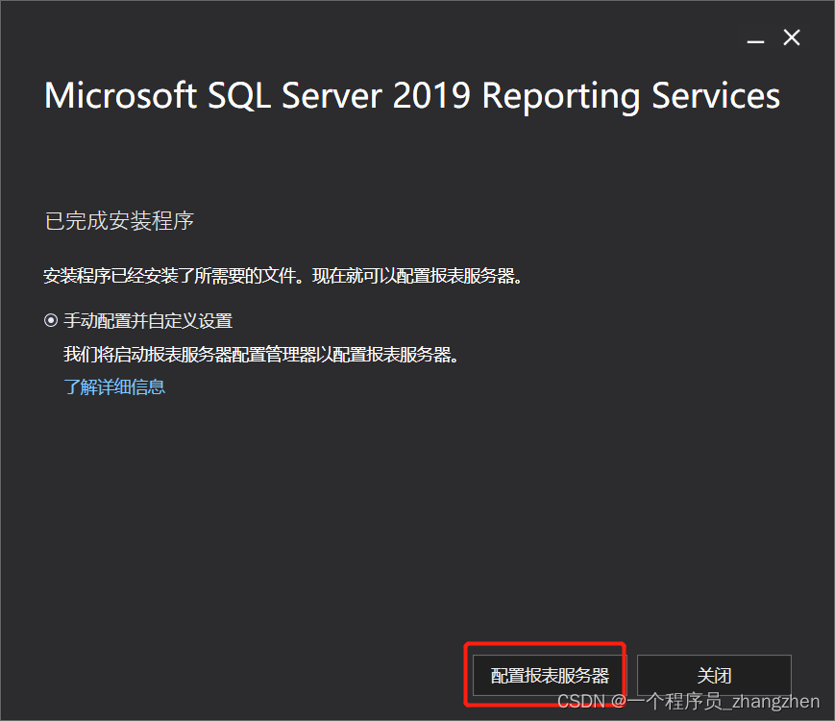Image resolution: width=835 pixels, height=721 pixels.
Task: Open the 了解详细信息 link
Action: pyautogui.click(x=114, y=386)
